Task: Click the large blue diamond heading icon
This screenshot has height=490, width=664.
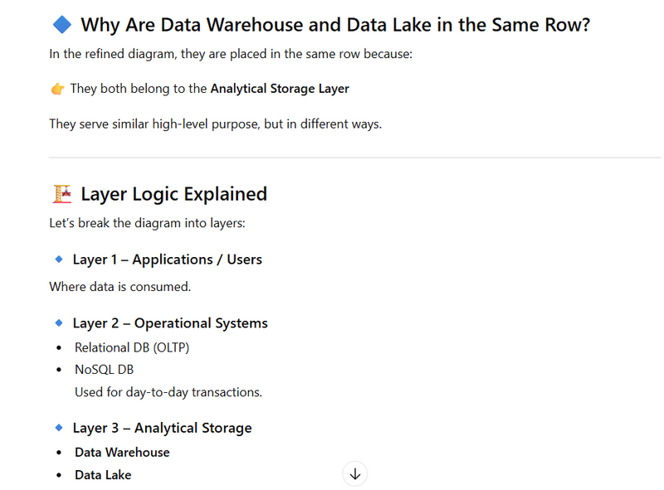Action: (x=61, y=25)
